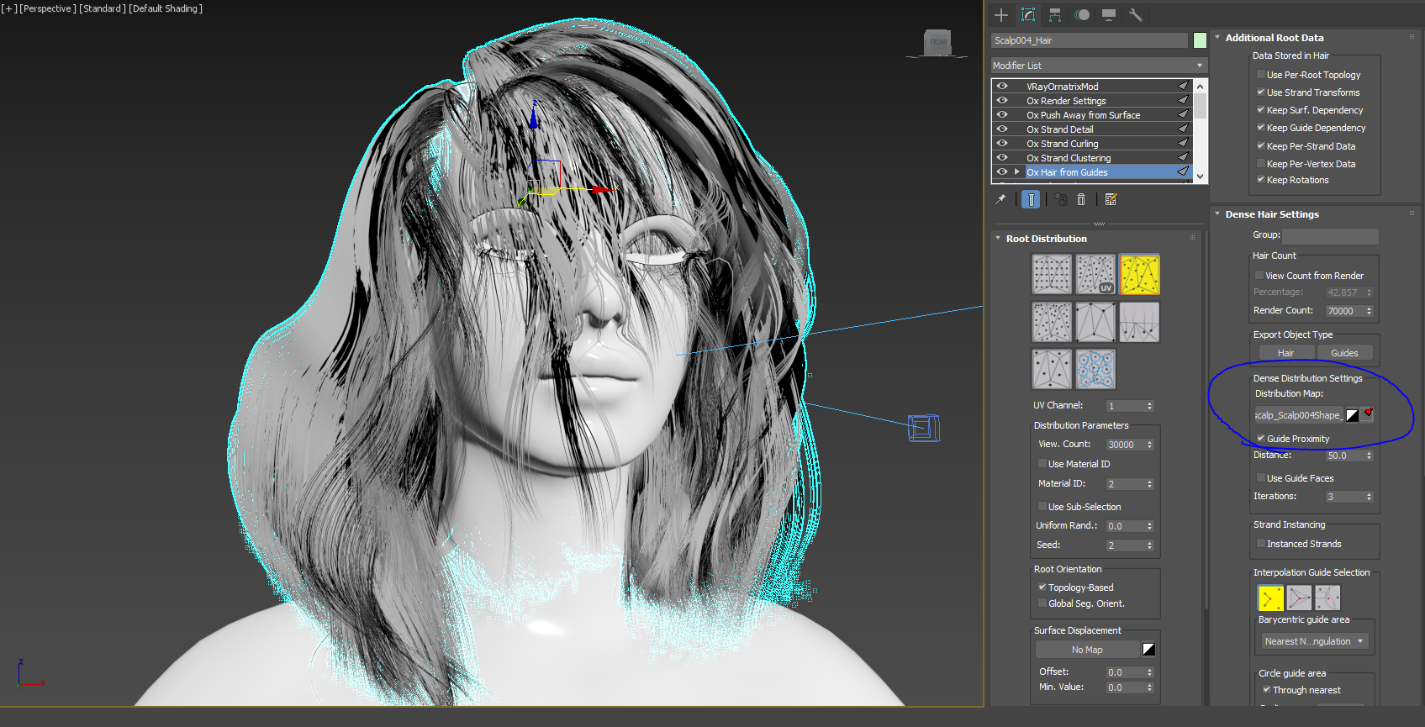Screen dimensions: 1425x727
Task: Hide the Ox Strand Curling modifier eye
Action: (1002, 144)
